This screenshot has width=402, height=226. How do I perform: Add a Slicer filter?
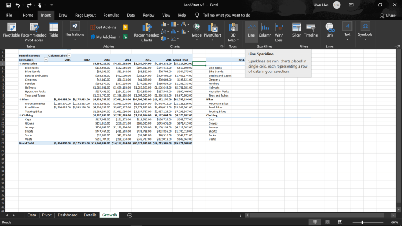(x=297, y=30)
